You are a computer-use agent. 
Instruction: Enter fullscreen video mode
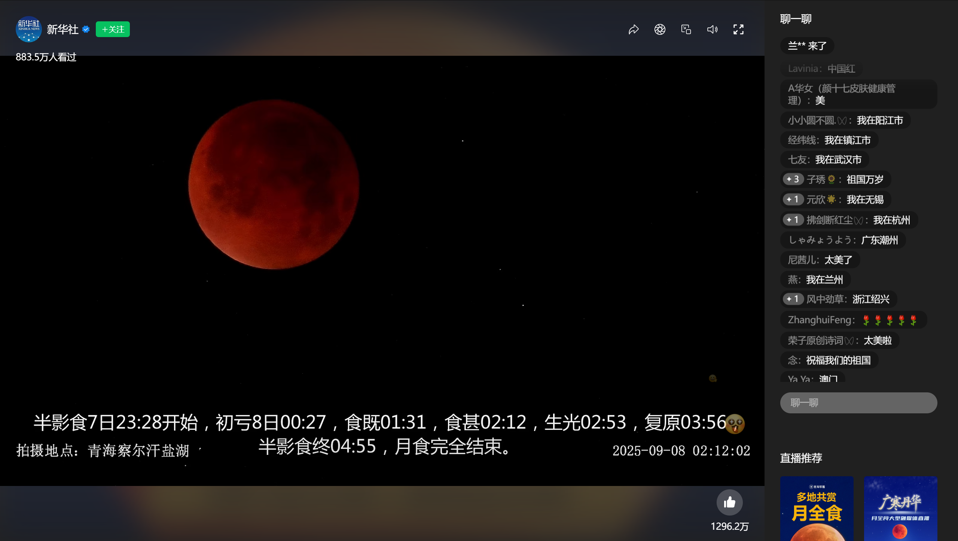point(738,29)
